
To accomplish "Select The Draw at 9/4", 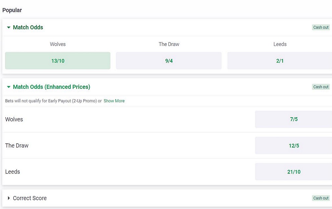I will click(169, 61).
